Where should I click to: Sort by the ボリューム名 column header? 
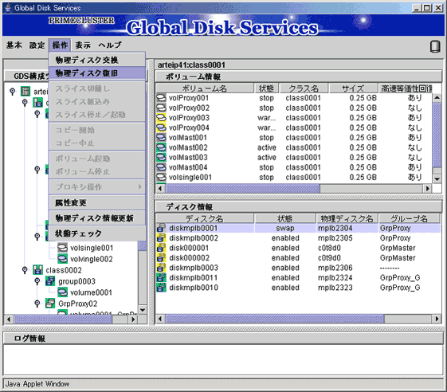pos(205,88)
